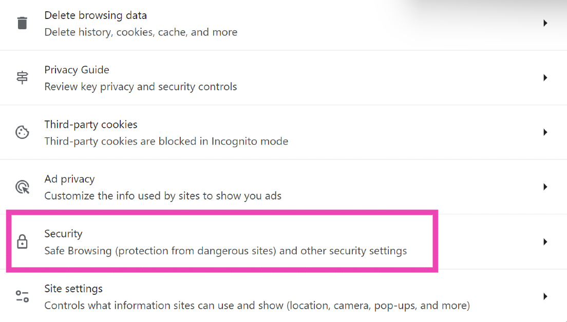The image size is (567, 322).
Task: Choose the Ad privacy heading
Action: [69, 179]
